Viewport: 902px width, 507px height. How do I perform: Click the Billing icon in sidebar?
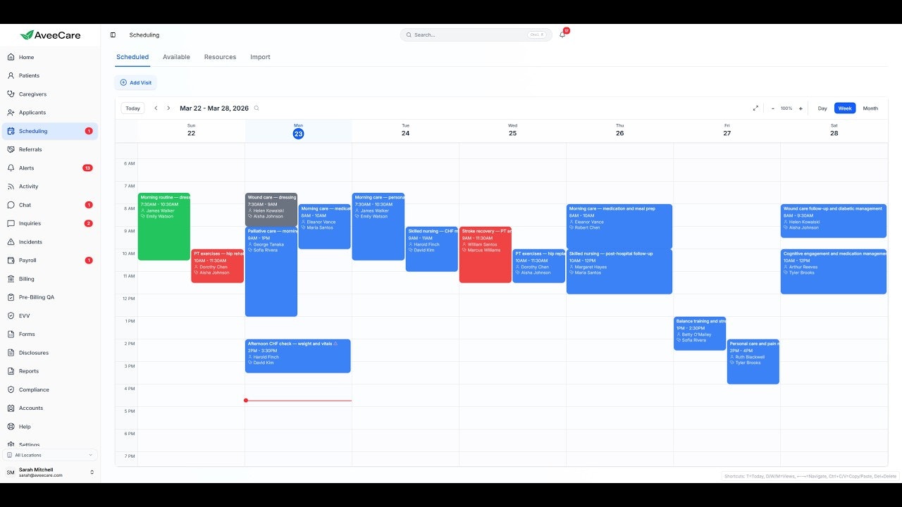pyautogui.click(x=11, y=279)
